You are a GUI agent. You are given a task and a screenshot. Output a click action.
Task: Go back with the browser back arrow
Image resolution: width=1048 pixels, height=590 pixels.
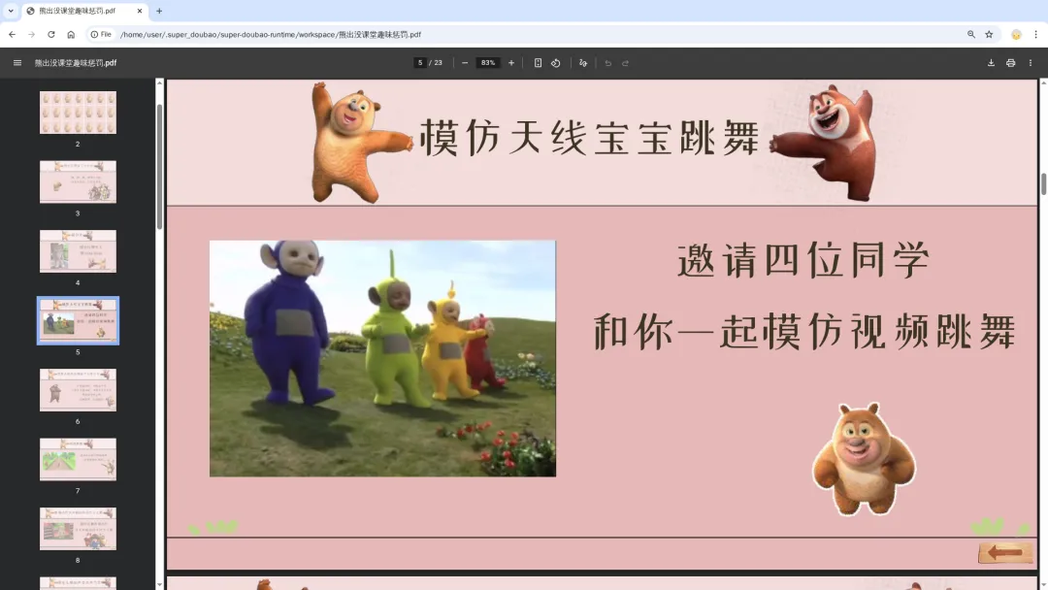[12, 34]
